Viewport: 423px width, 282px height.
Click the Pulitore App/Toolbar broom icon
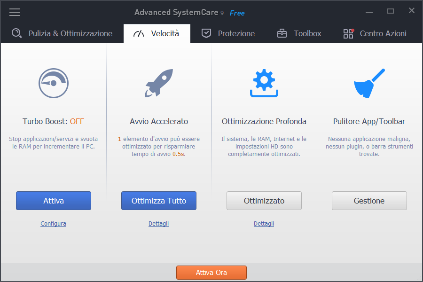[369, 83]
